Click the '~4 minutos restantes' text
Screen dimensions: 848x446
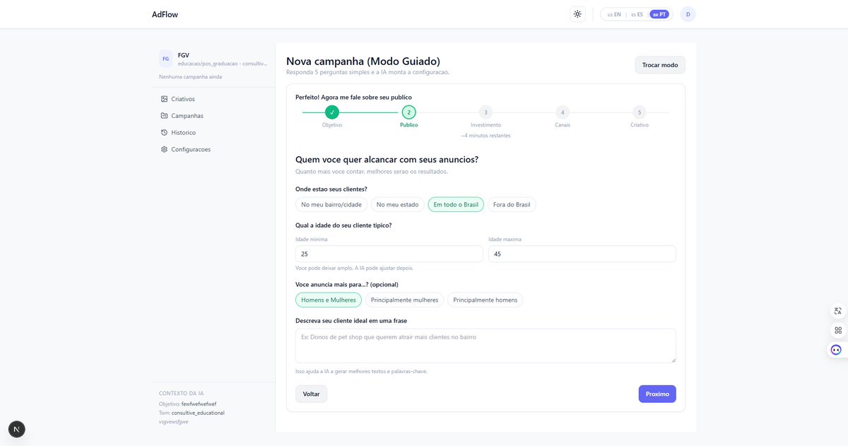[485, 135]
